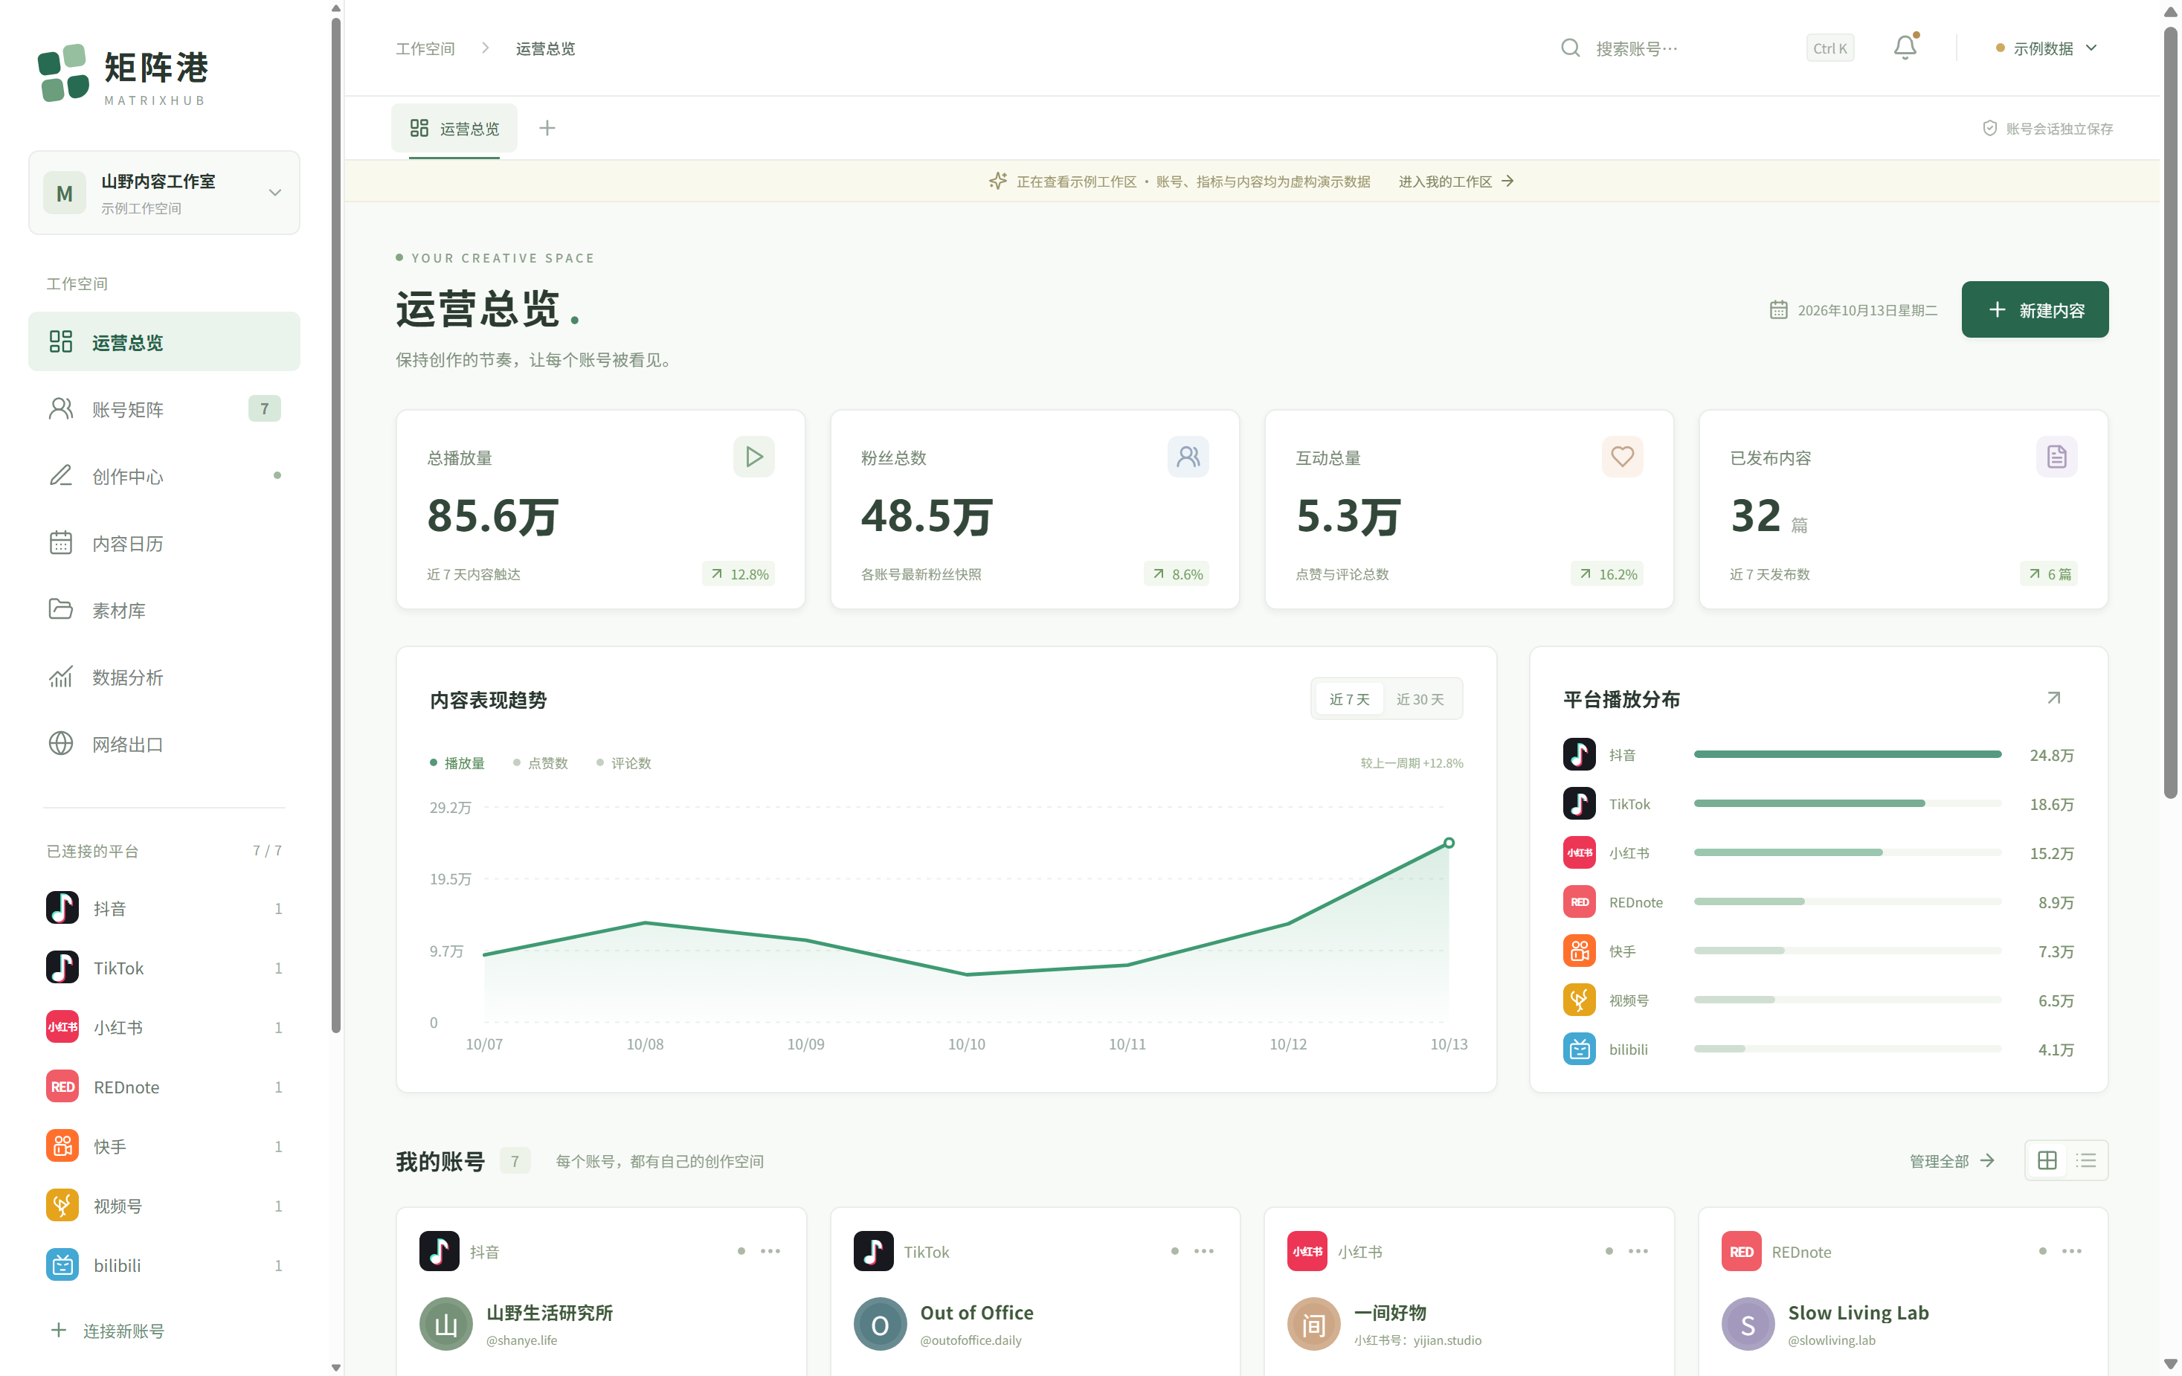The width and height of the screenshot is (2182, 1376).
Task: Open more options on 抖音 account card
Action: [x=770, y=1251]
